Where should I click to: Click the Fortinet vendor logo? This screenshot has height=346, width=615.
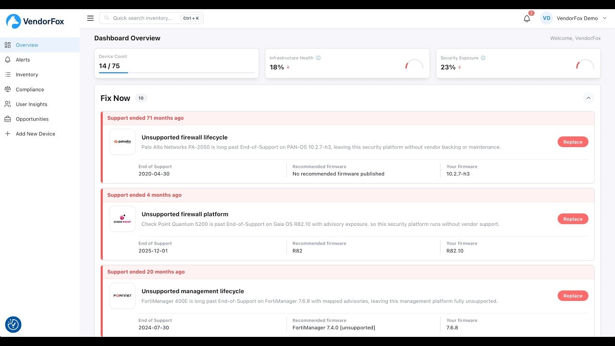pos(123,296)
